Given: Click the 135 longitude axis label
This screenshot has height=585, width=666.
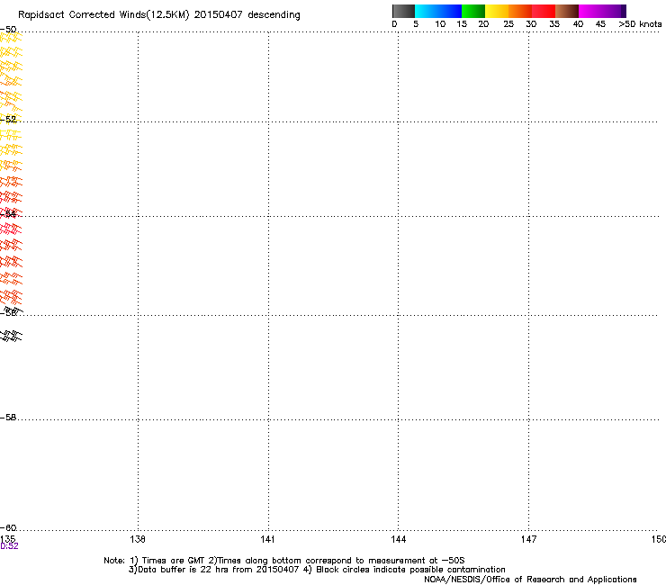Looking at the screenshot, I should 7,539.
